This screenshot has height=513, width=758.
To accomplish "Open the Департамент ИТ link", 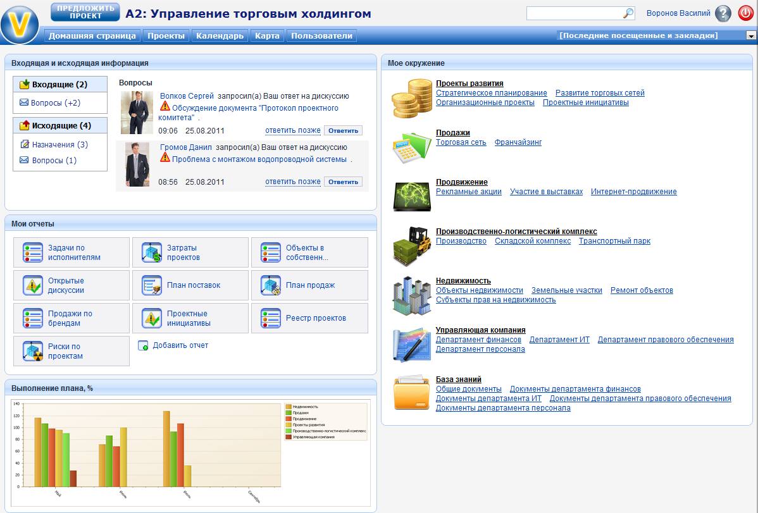I will tap(559, 340).
